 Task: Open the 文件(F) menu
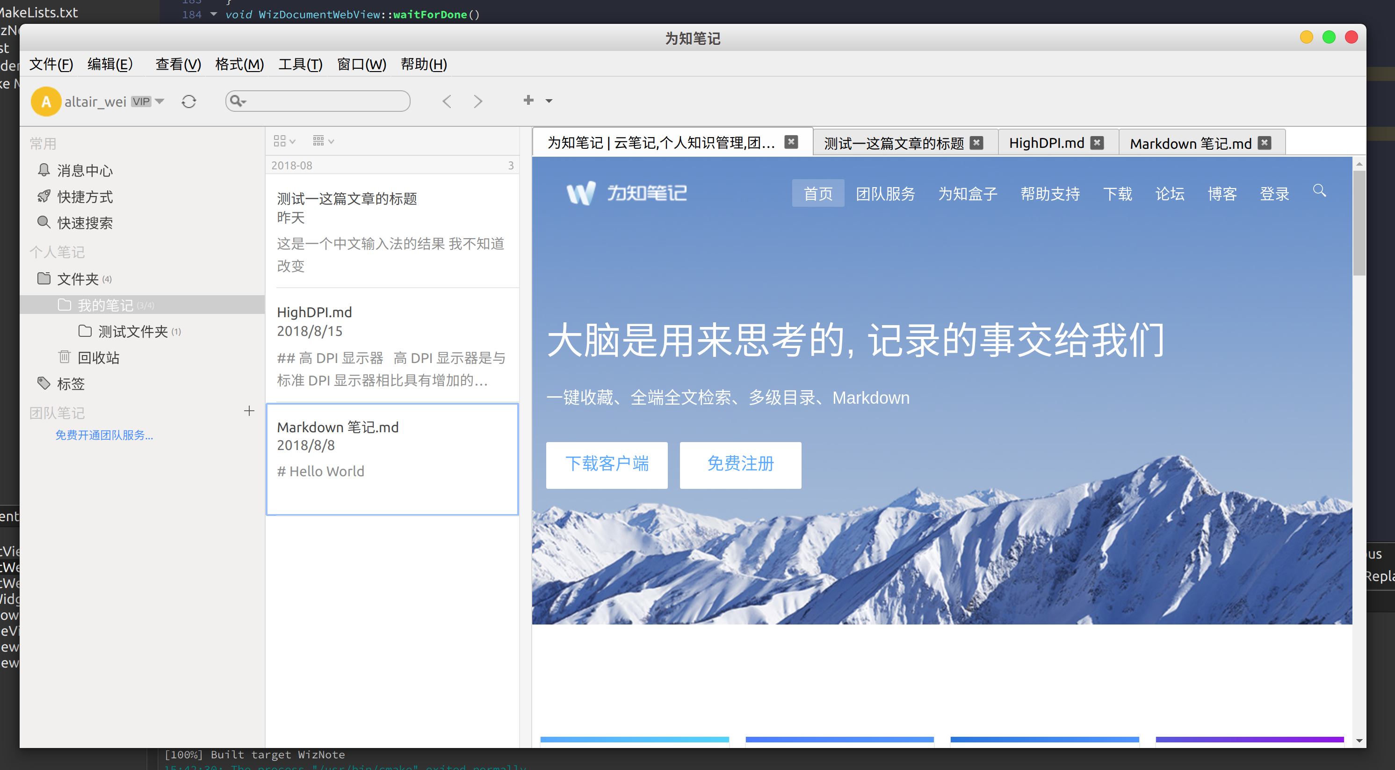point(51,65)
